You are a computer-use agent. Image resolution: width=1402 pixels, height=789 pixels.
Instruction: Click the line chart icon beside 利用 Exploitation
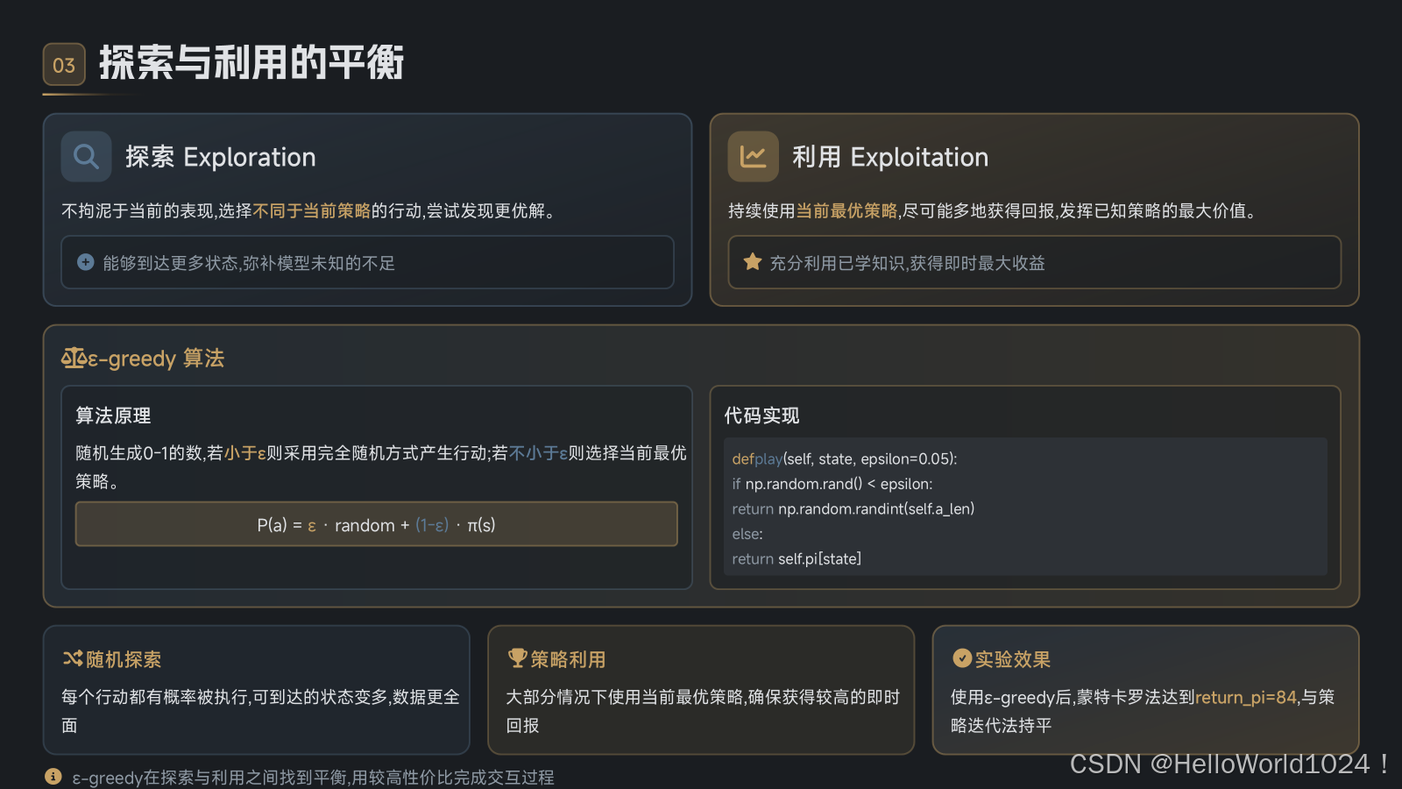pyautogui.click(x=753, y=157)
